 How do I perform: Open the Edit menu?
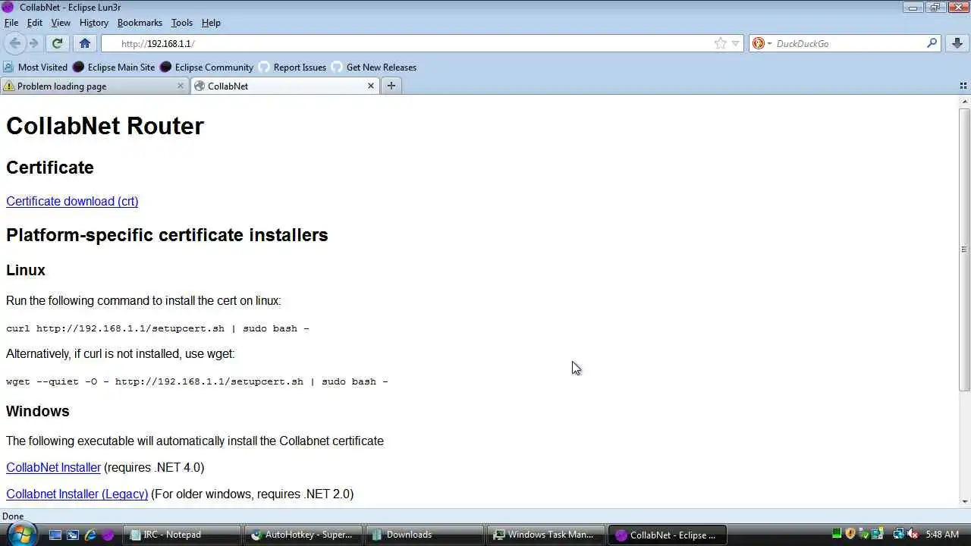coord(35,23)
